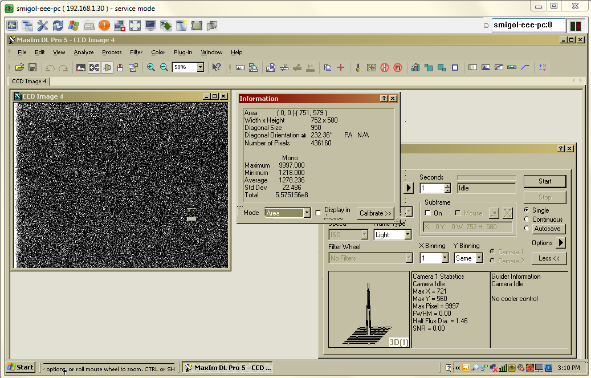Enable the Display in Arcsec checkbox

point(319,213)
